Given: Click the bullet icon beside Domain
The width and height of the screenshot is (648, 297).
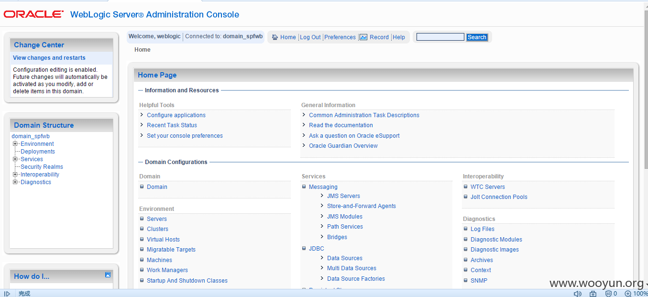Looking at the screenshot, I should 142,187.
